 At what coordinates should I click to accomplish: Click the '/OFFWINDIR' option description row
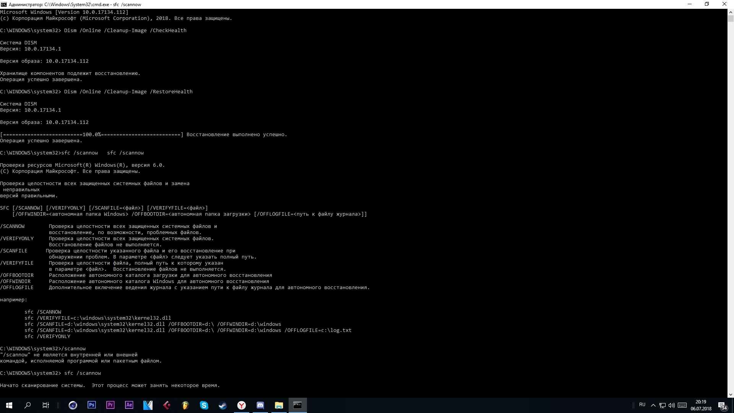tap(135, 281)
